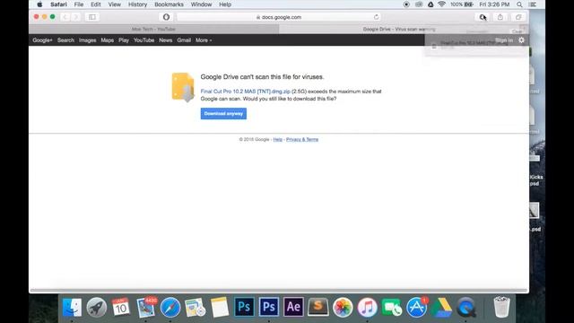
Task: Open Safari compass icon in dock
Action: [x=170, y=307]
